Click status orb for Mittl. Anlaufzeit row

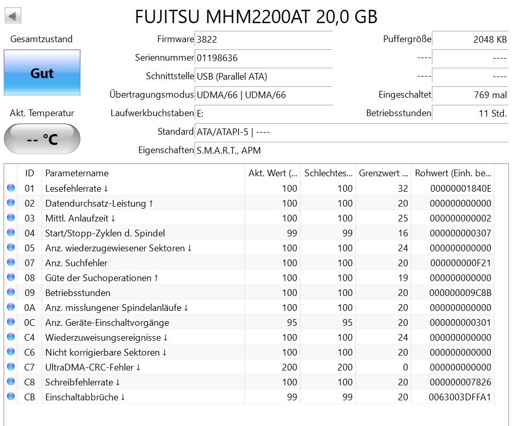coord(11,218)
